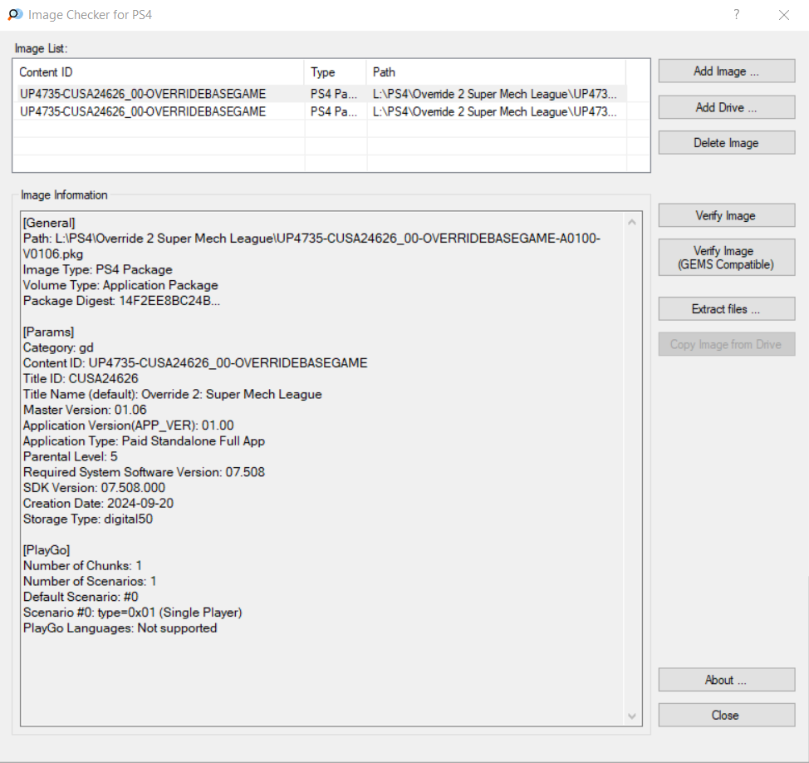The height and width of the screenshot is (763, 809).
Task: Click the Image Type: PS4 Package line
Action: tap(97, 269)
